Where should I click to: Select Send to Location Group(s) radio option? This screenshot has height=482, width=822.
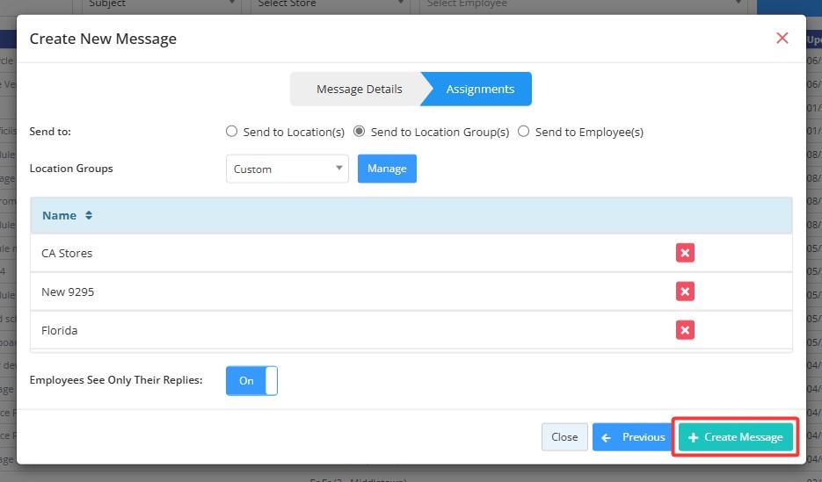coord(359,132)
